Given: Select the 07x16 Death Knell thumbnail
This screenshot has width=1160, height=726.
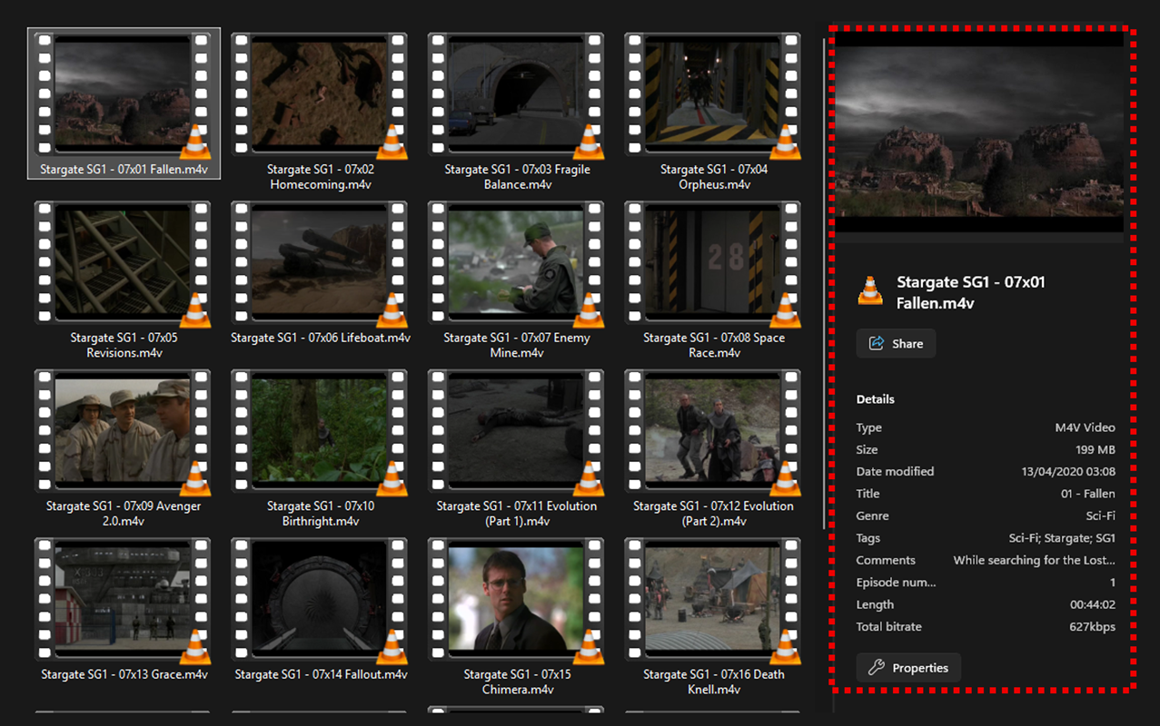Looking at the screenshot, I should coord(713,600).
